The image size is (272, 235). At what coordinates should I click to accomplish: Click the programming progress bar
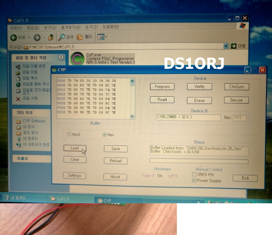point(199,161)
